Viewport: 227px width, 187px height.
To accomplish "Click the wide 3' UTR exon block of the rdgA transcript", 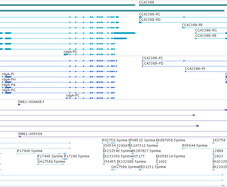I will pyautogui.click(x=125, y=33).
